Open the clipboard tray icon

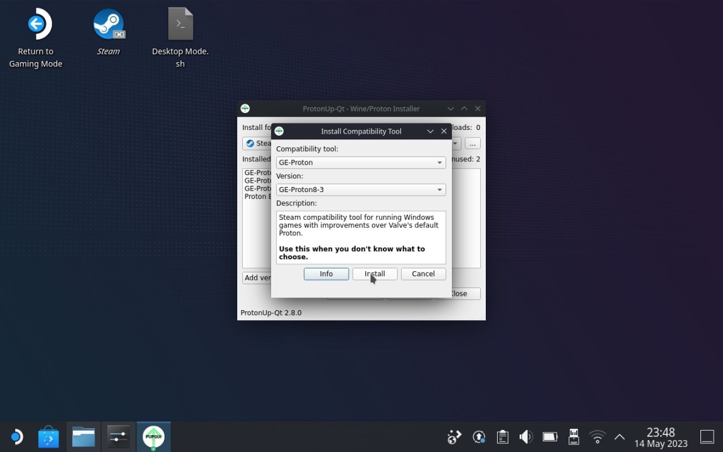pyautogui.click(x=503, y=436)
